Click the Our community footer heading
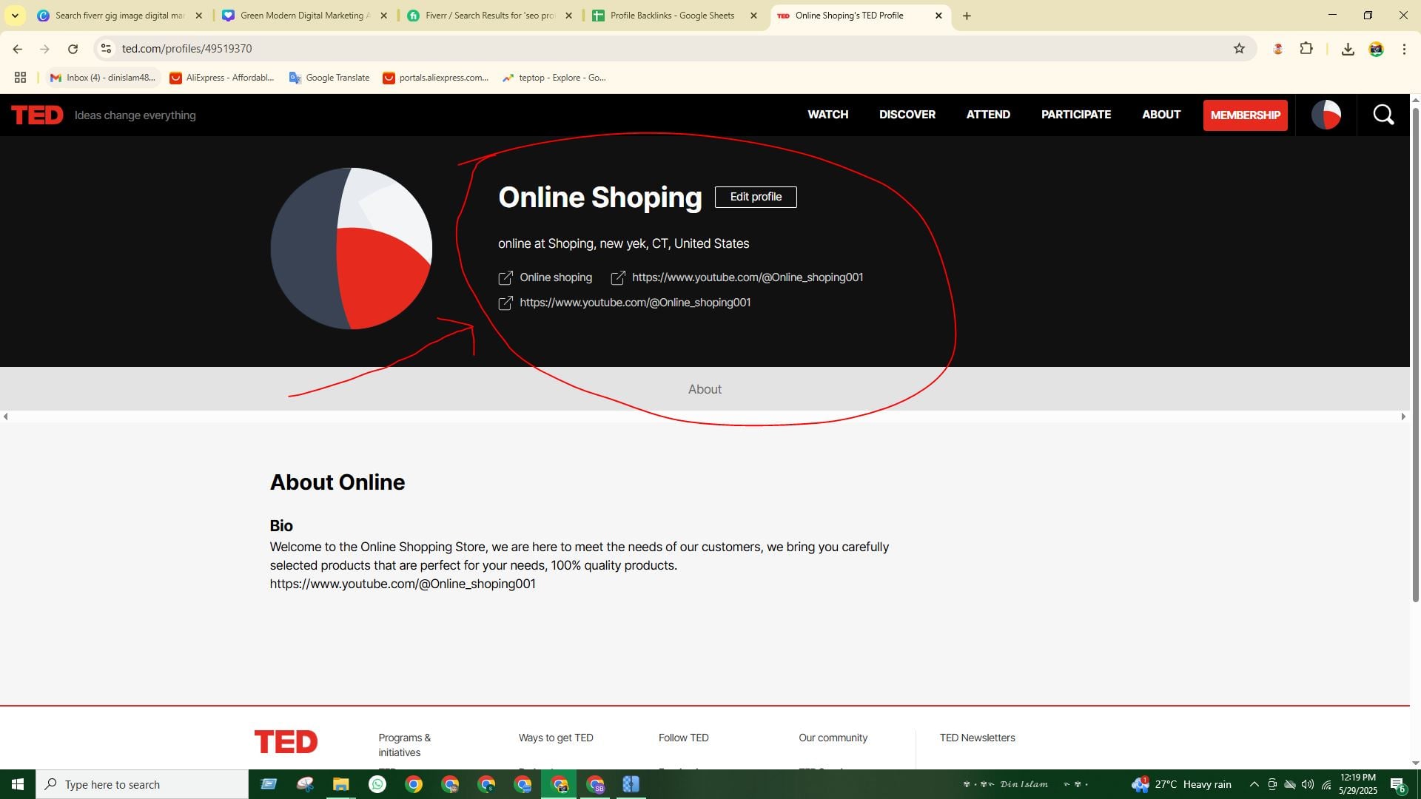The width and height of the screenshot is (1421, 799). [x=833, y=738]
